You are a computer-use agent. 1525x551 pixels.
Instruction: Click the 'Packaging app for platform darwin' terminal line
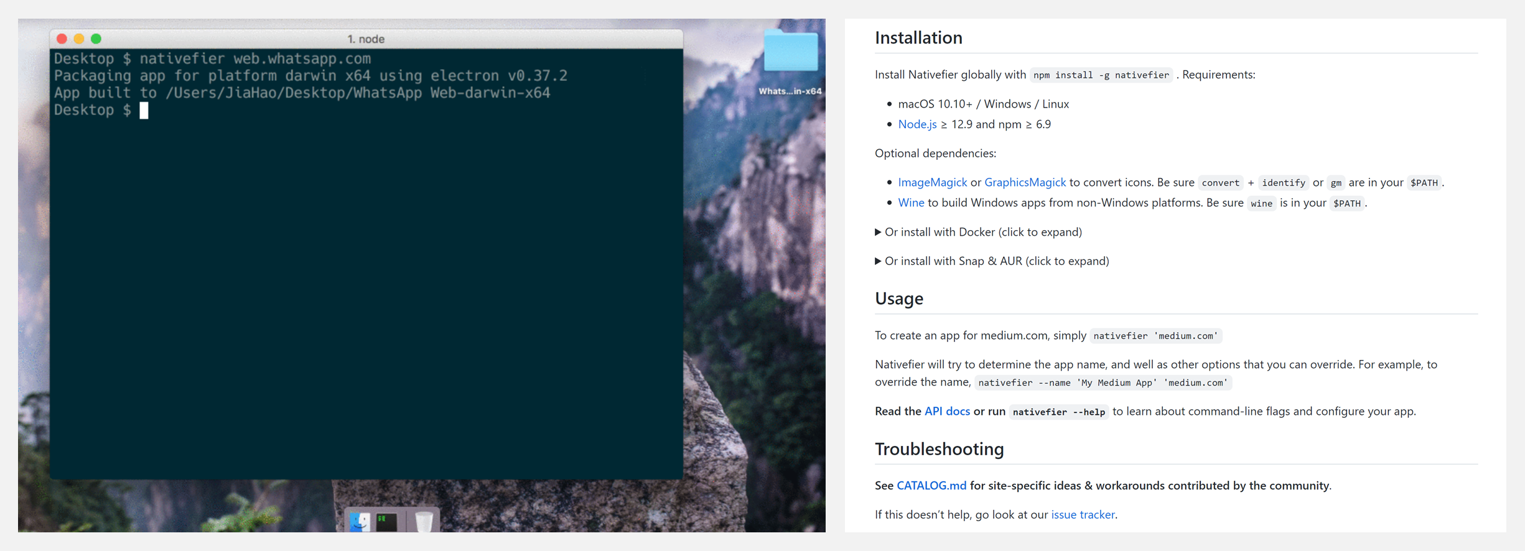(x=310, y=76)
